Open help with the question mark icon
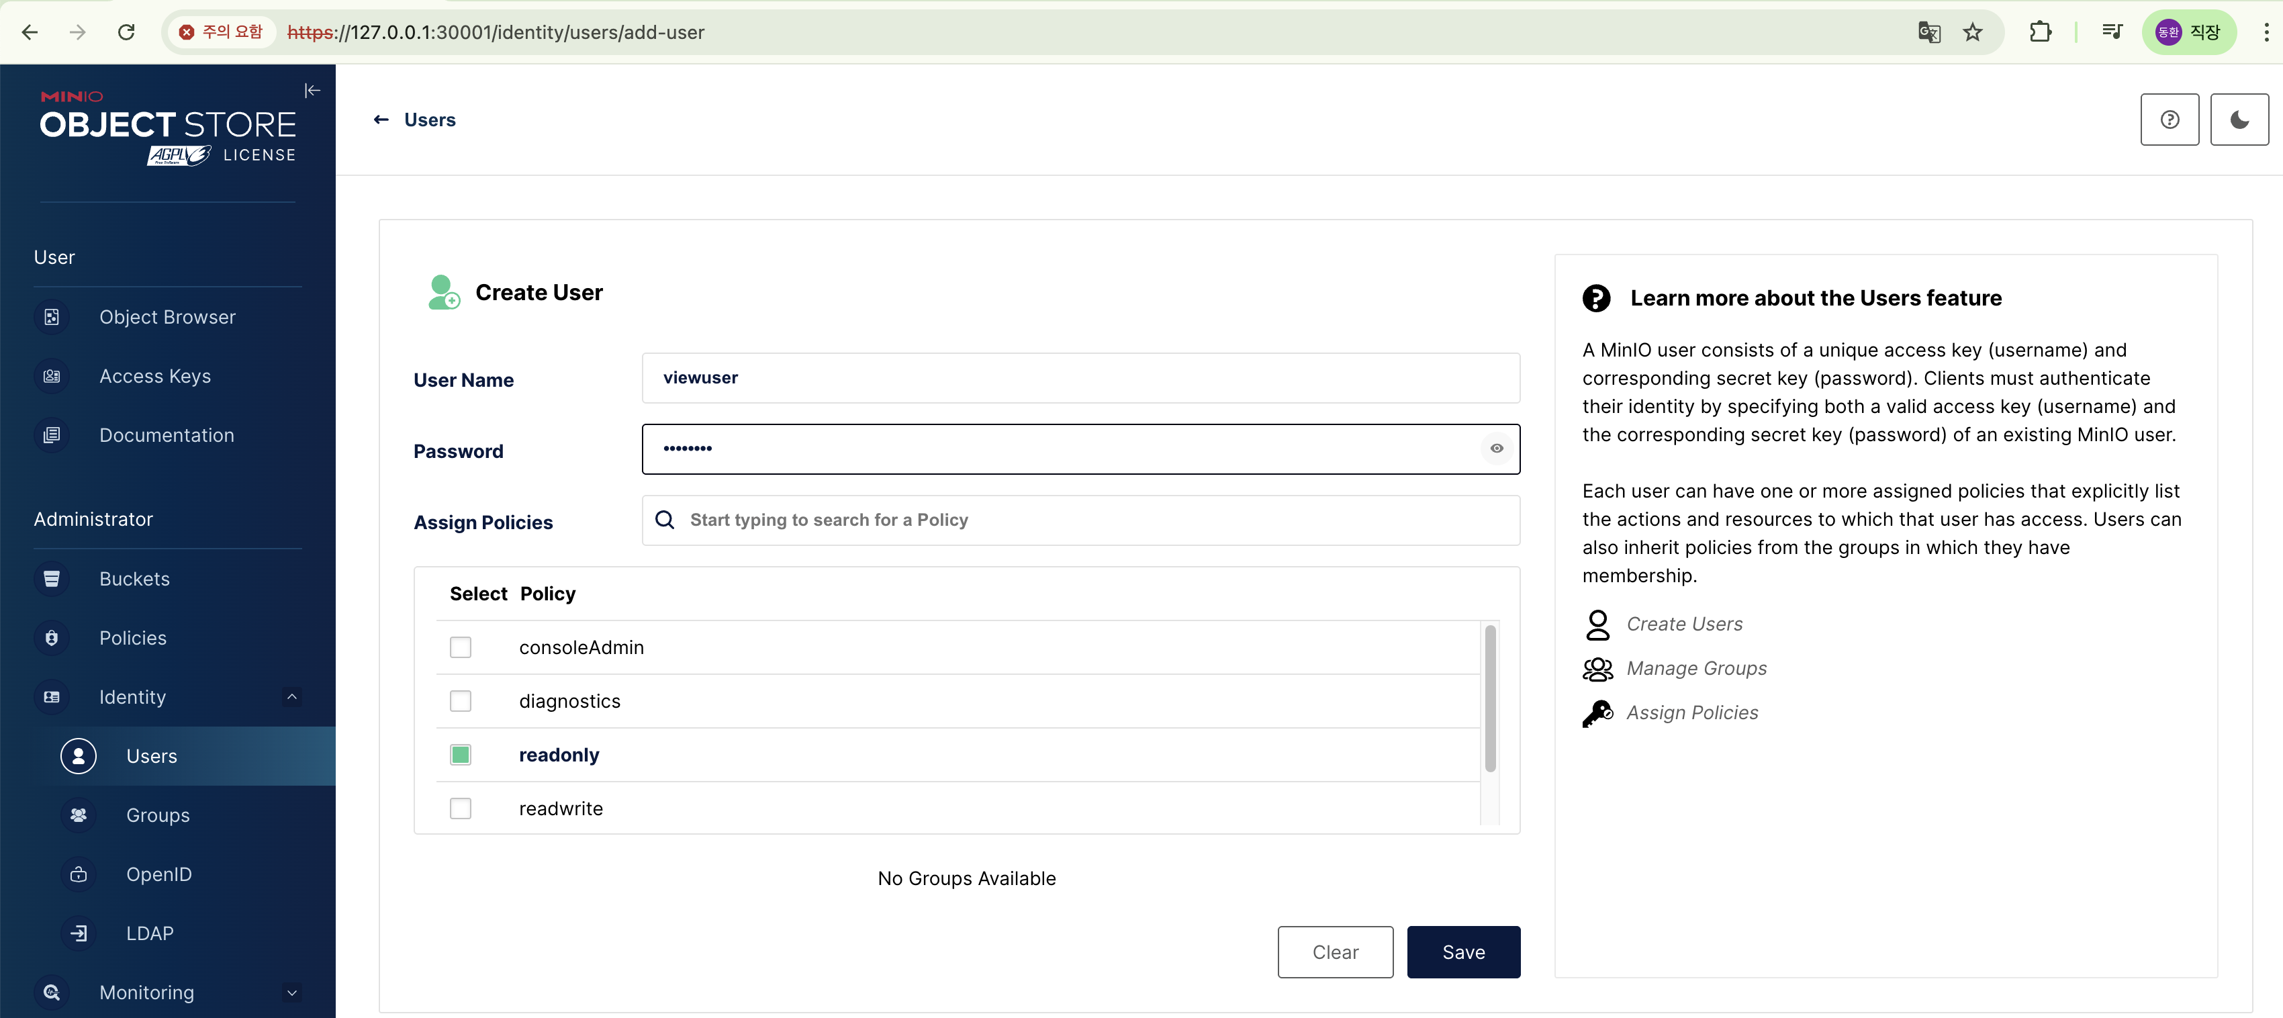This screenshot has height=1018, width=2283. click(2169, 120)
